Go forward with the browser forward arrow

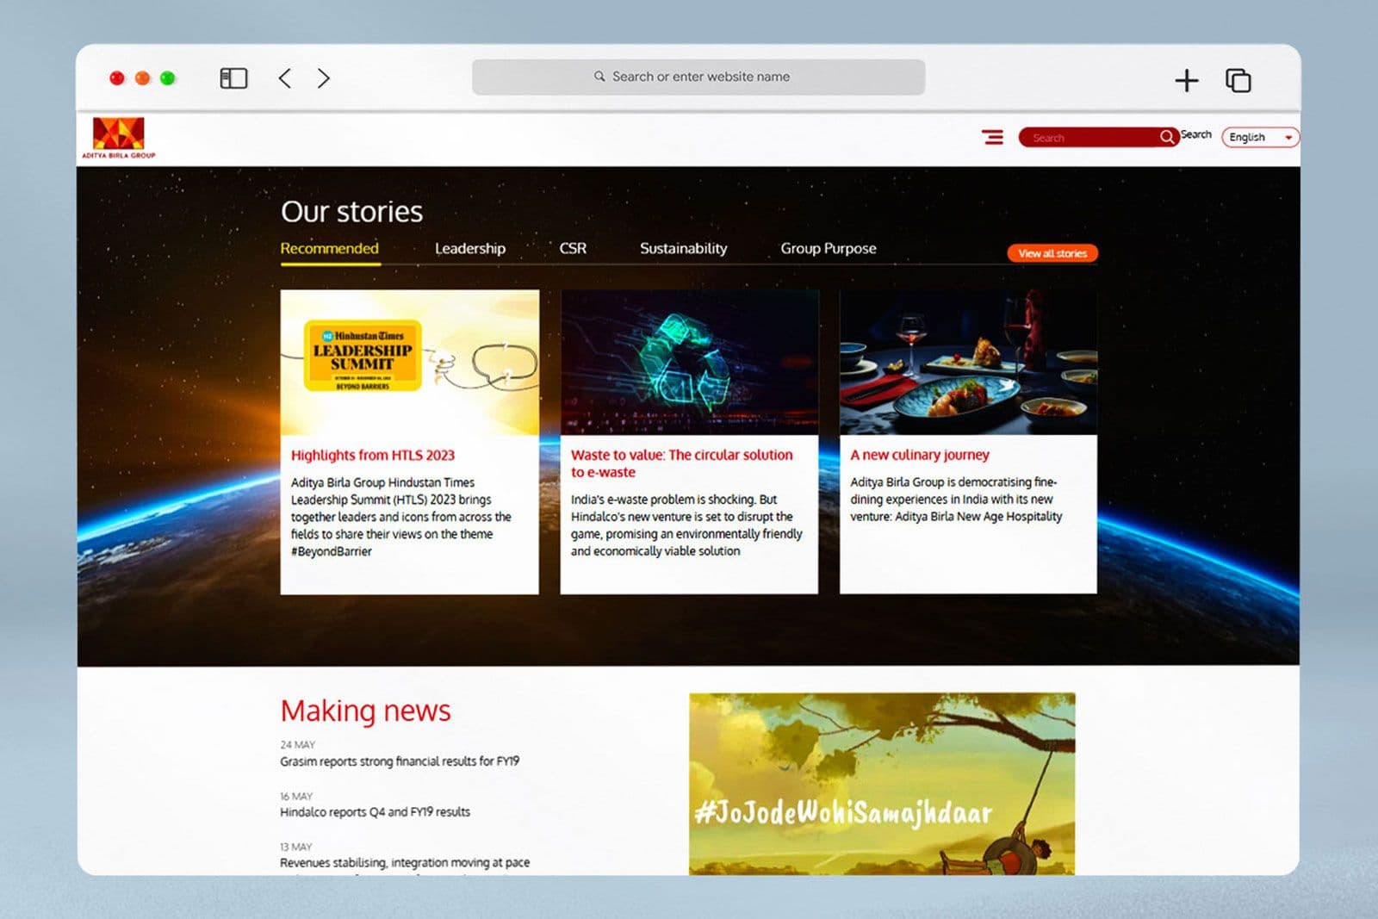pos(323,78)
